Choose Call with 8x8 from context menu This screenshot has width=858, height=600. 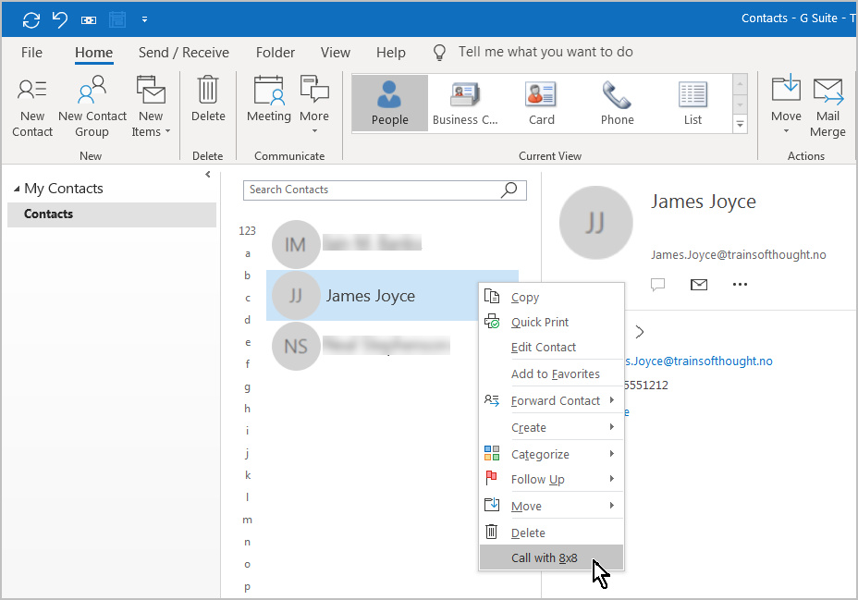pos(545,557)
